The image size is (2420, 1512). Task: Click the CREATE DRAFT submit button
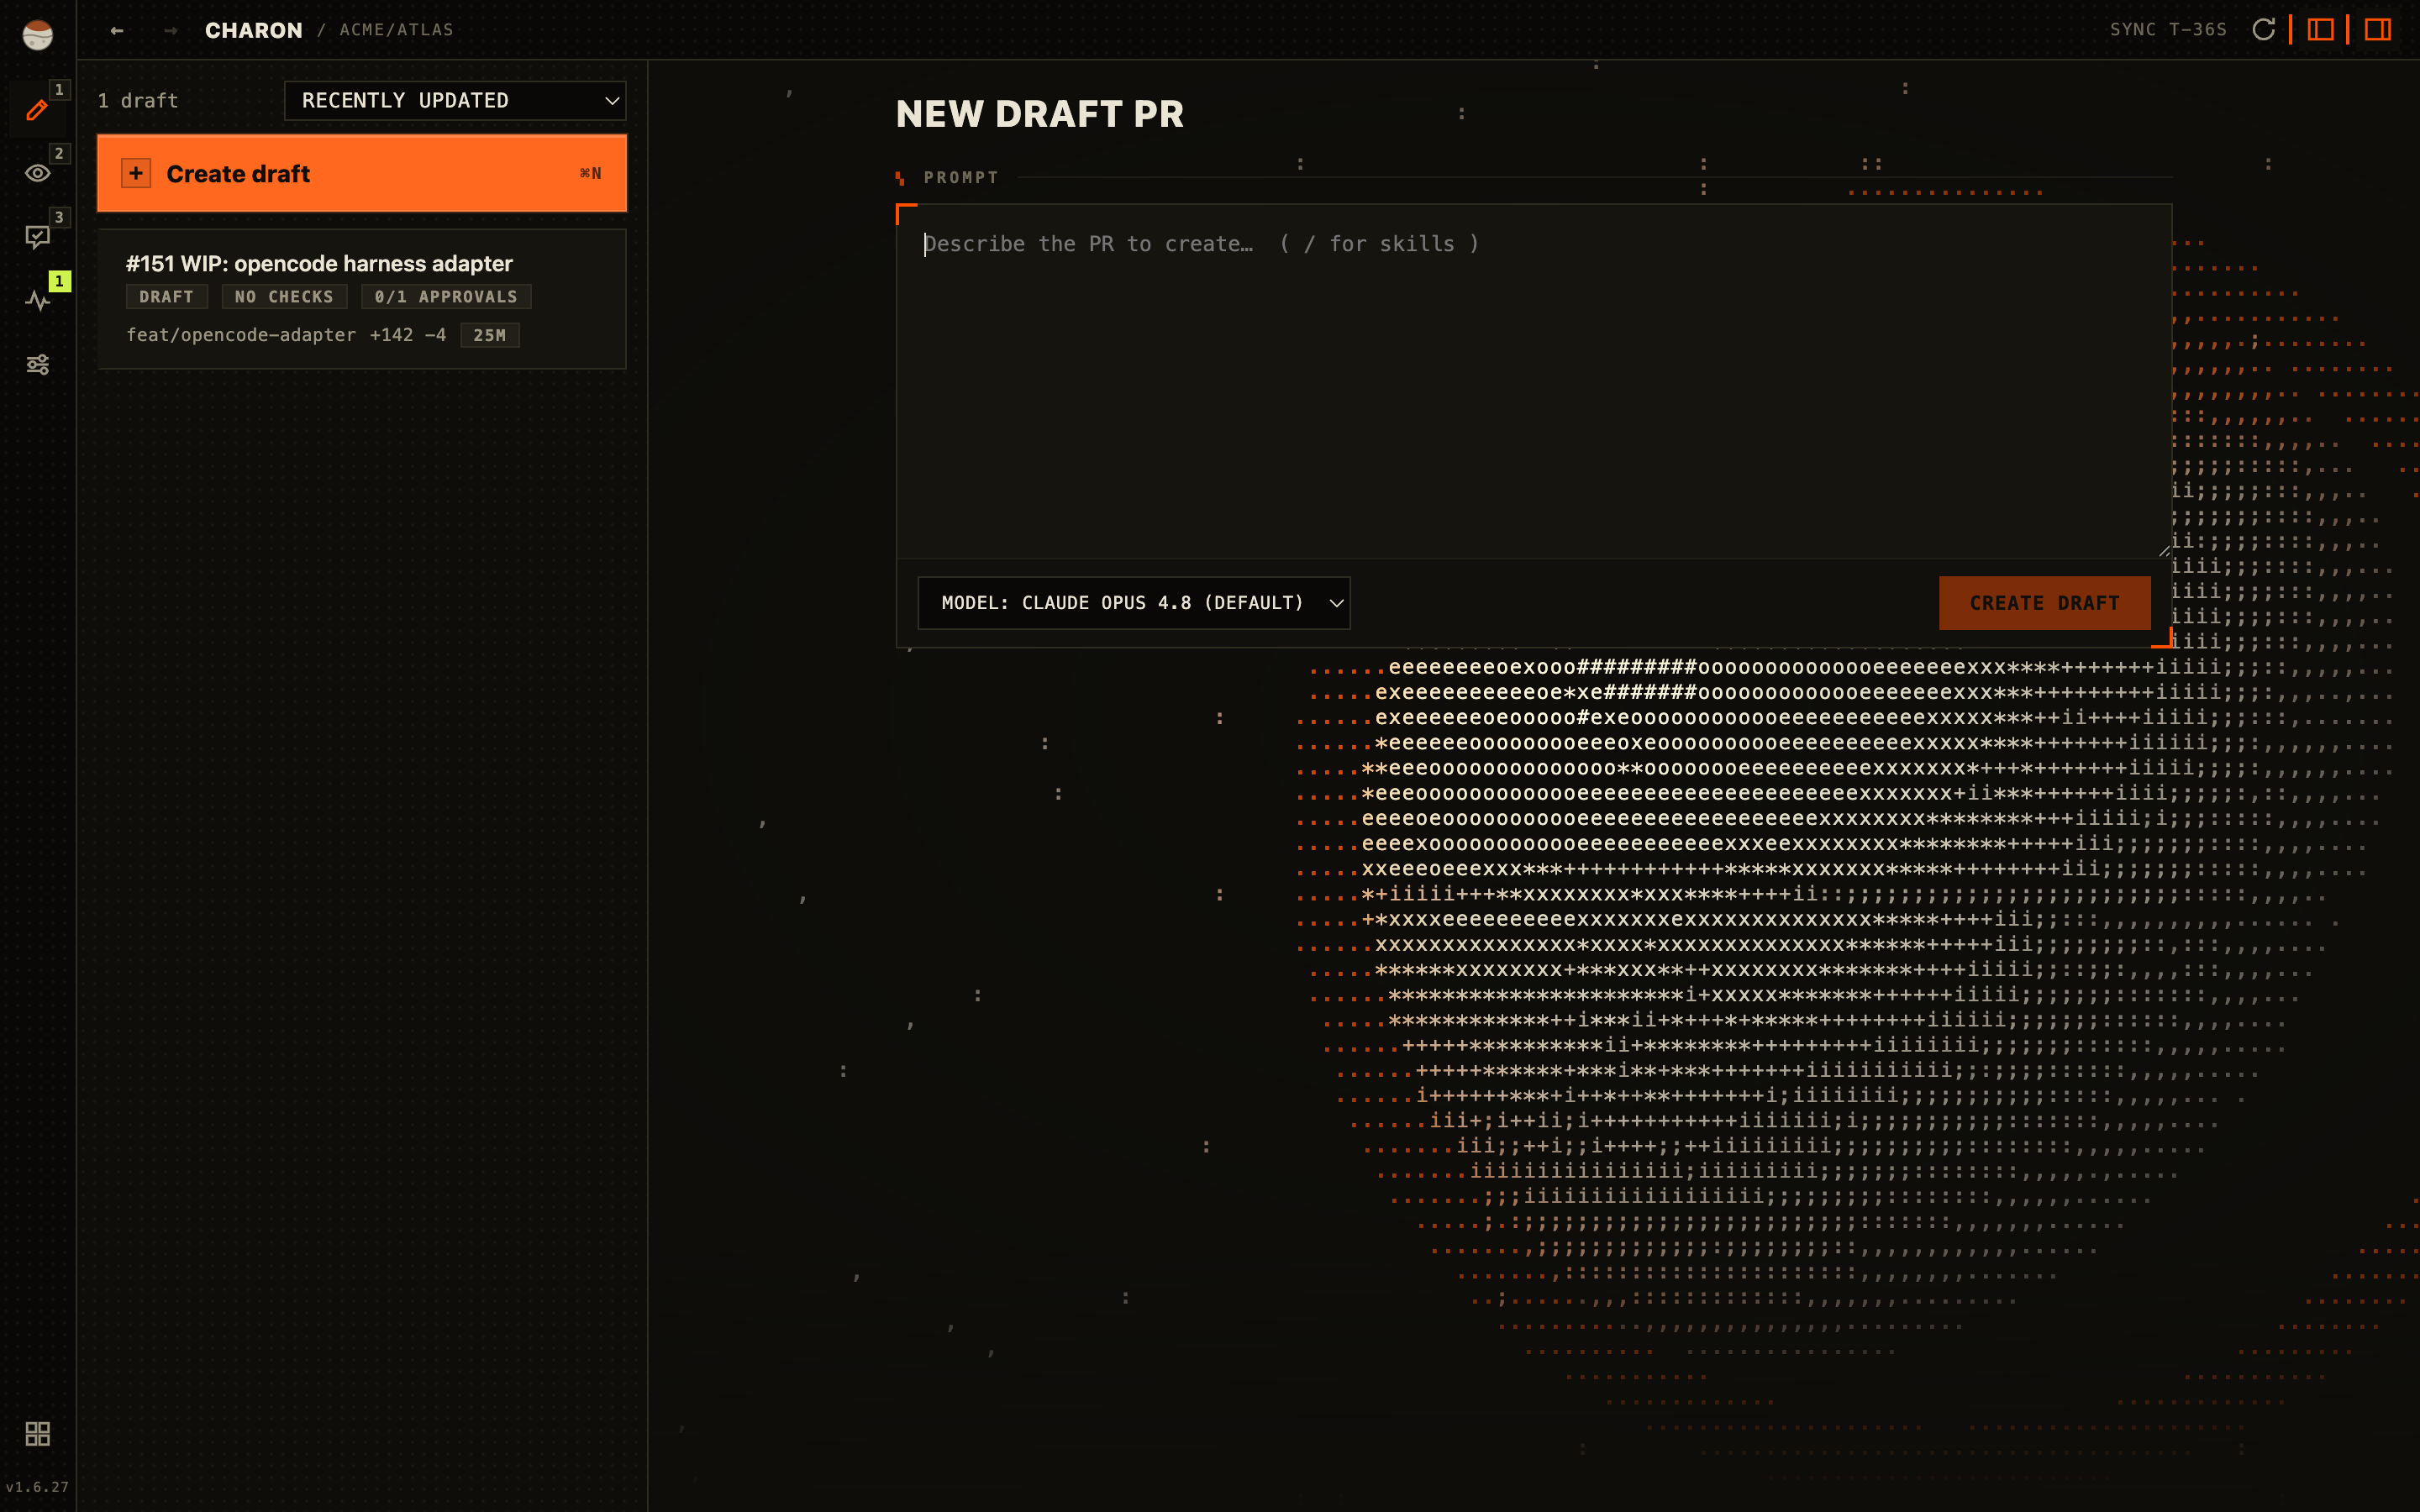coord(2044,603)
